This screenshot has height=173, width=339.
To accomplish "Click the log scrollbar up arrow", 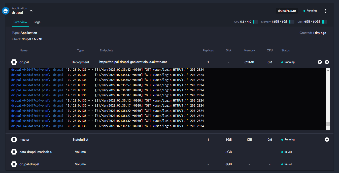I will (328, 70).
